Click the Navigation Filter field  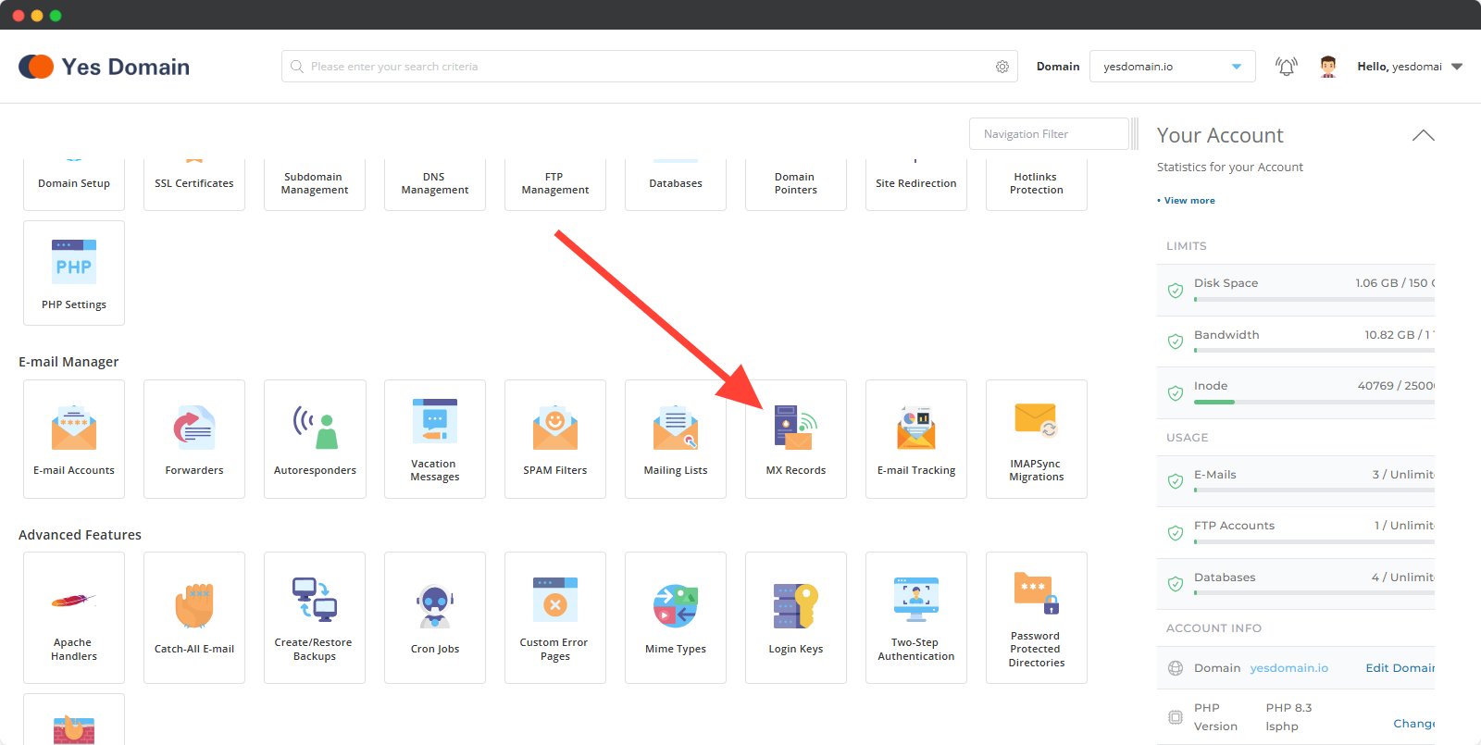point(1049,134)
